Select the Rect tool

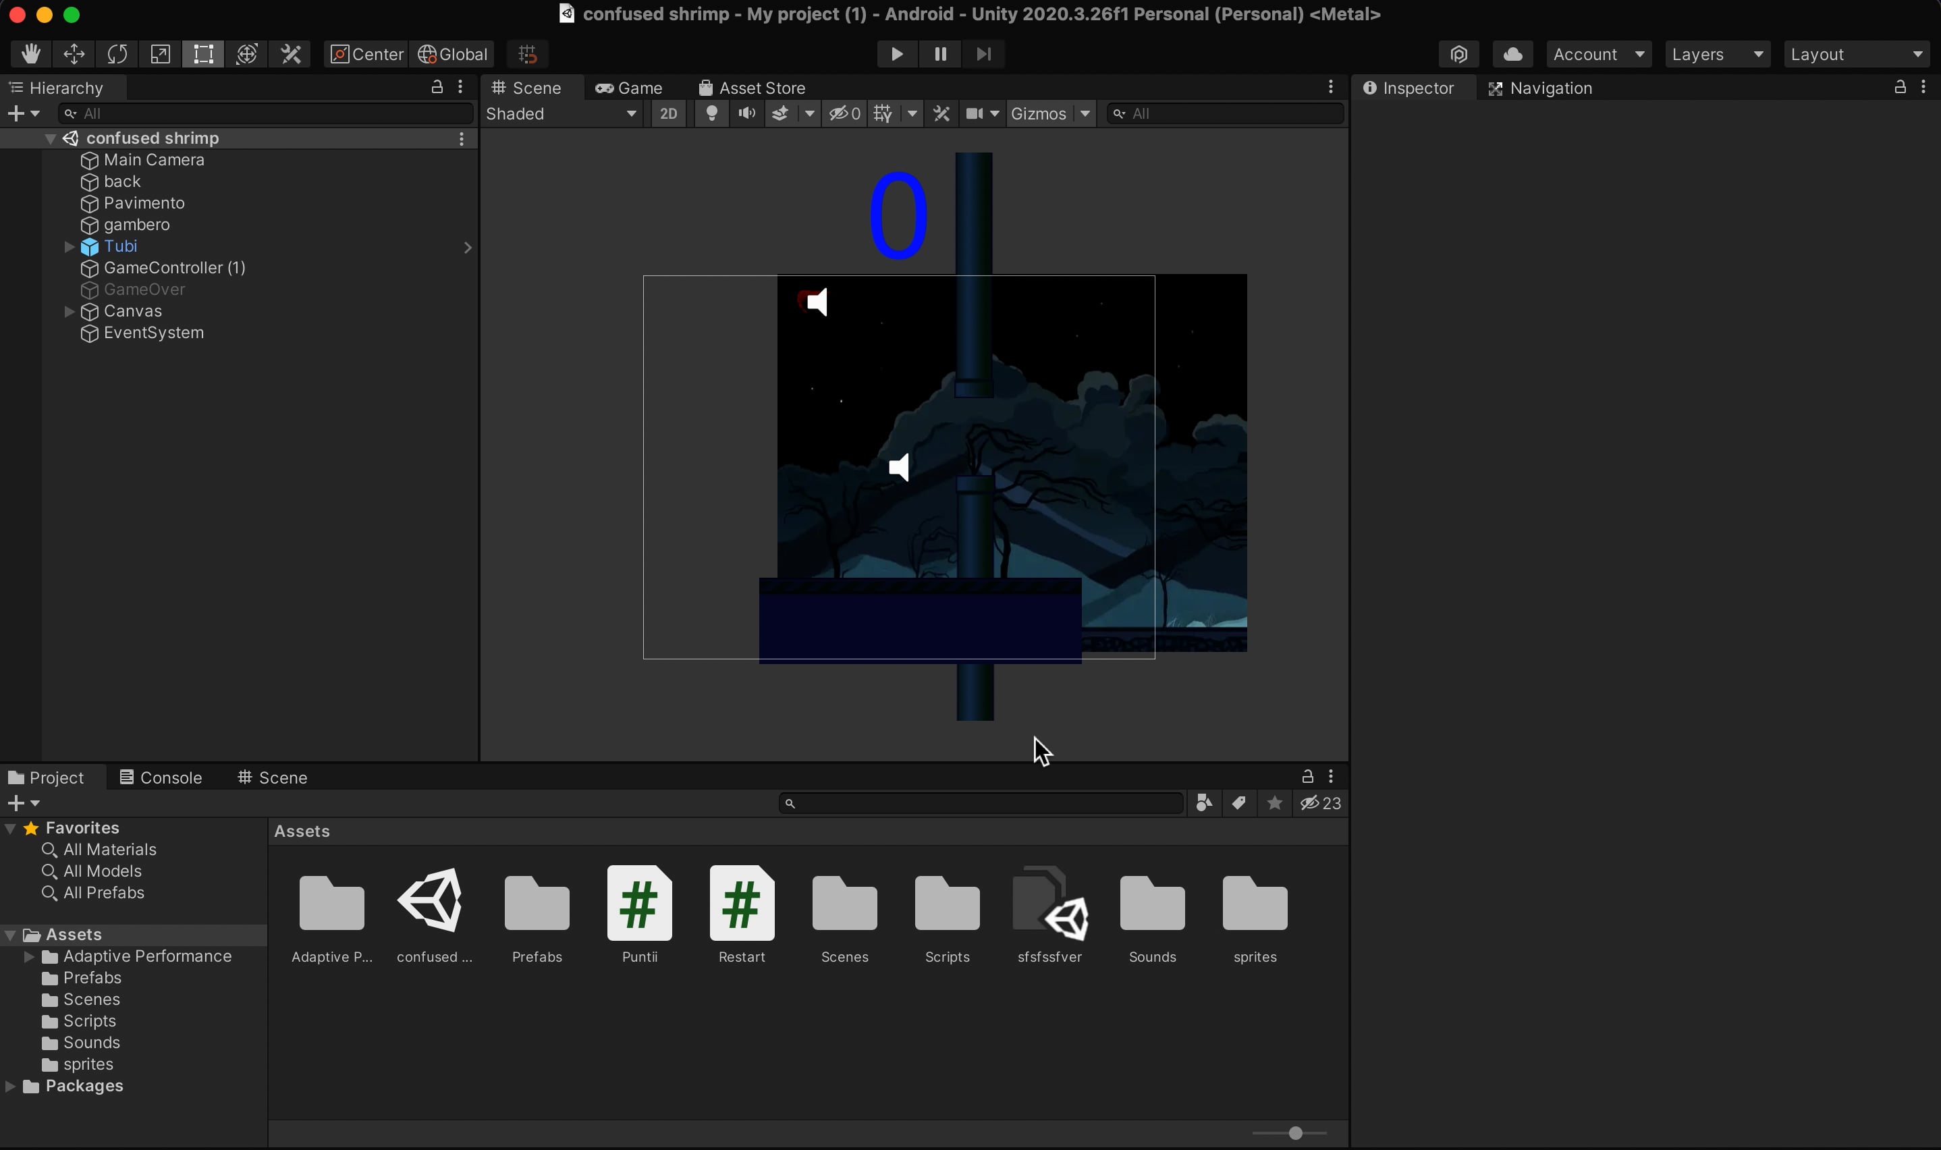click(x=203, y=54)
